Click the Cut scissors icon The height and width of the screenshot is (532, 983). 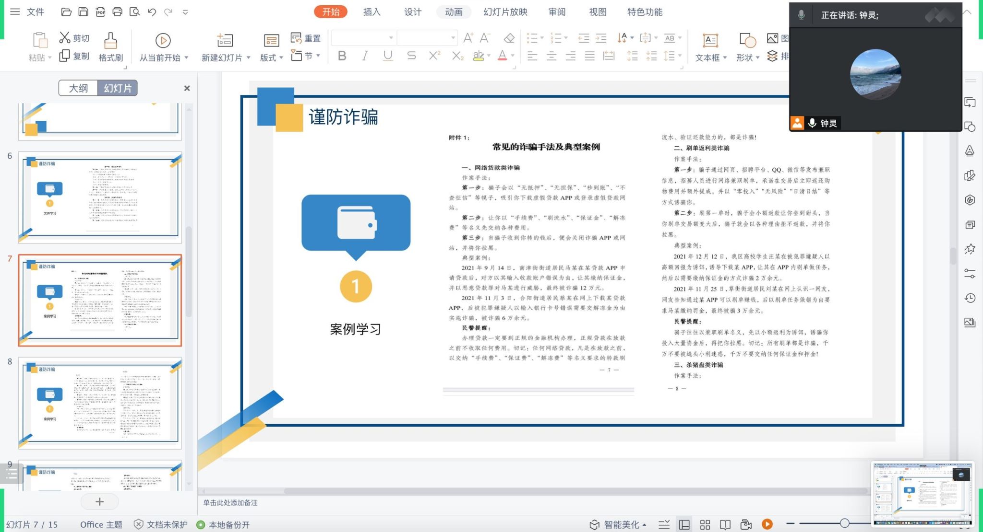click(x=65, y=37)
